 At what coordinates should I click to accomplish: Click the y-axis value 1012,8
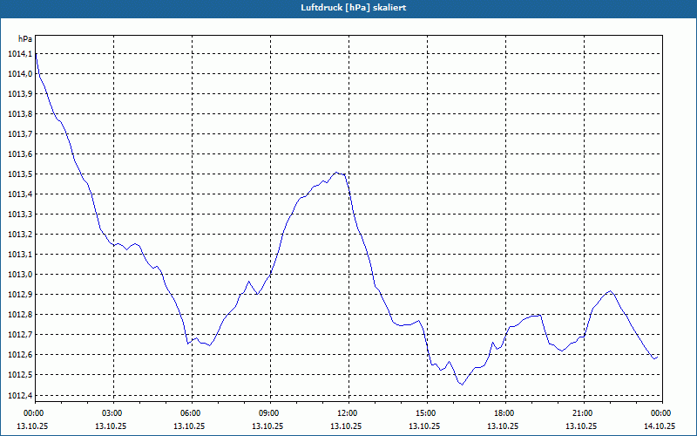click(x=20, y=315)
